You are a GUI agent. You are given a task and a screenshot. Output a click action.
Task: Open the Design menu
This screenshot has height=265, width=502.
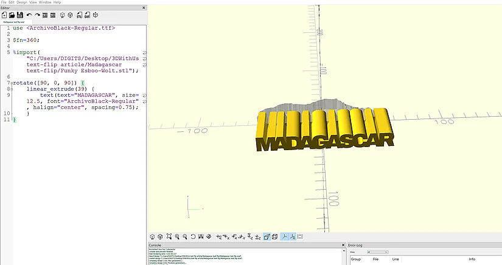point(22,2)
